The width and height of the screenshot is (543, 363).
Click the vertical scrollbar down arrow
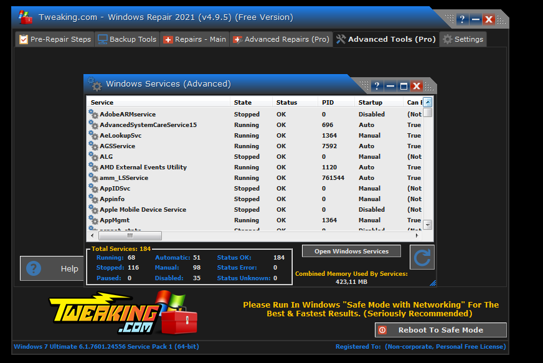pos(428,225)
